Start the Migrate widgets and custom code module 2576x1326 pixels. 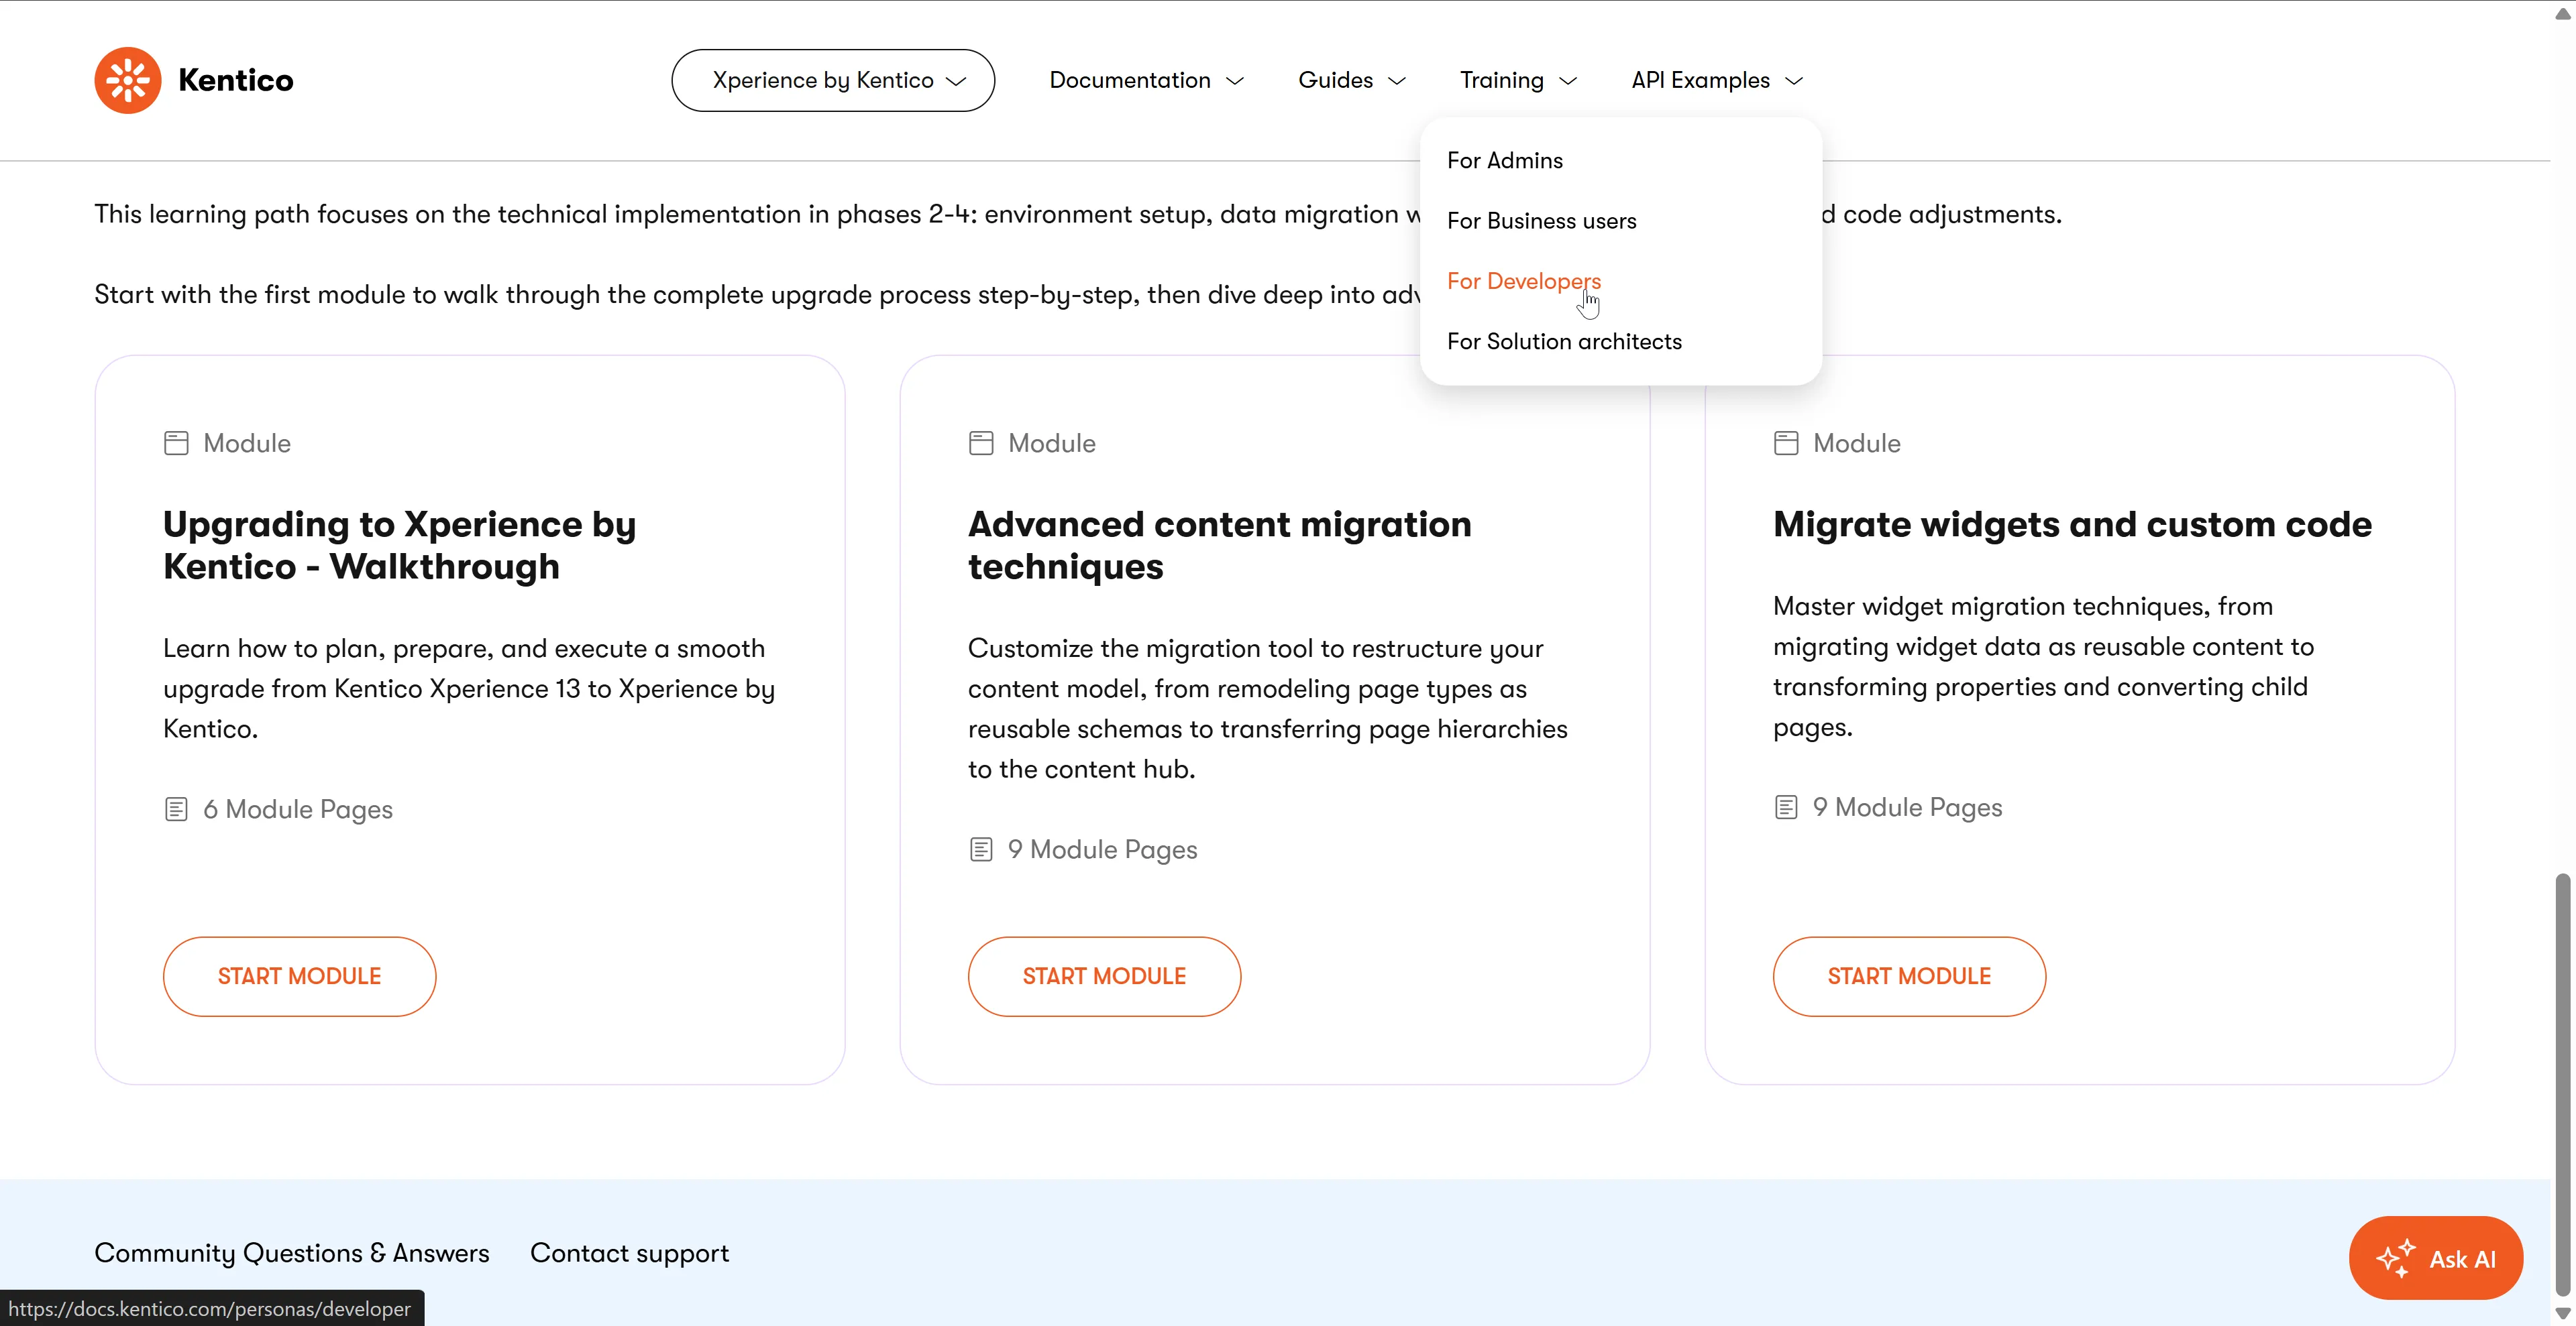[x=1909, y=976]
